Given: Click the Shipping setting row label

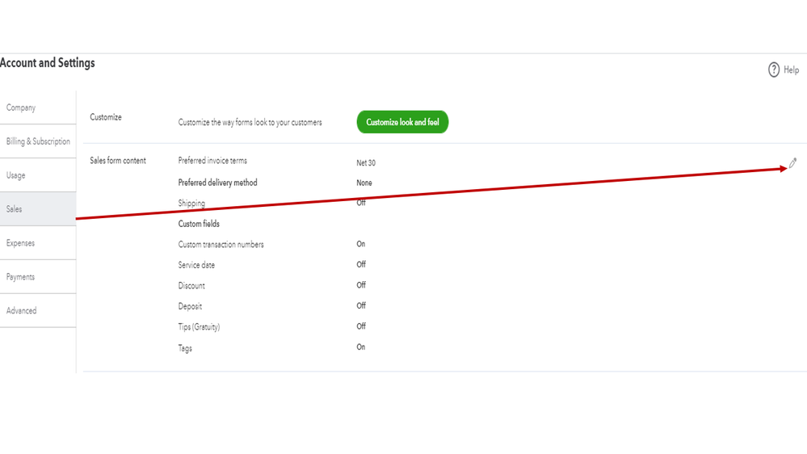Looking at the screenshot, I should [191, 204].
